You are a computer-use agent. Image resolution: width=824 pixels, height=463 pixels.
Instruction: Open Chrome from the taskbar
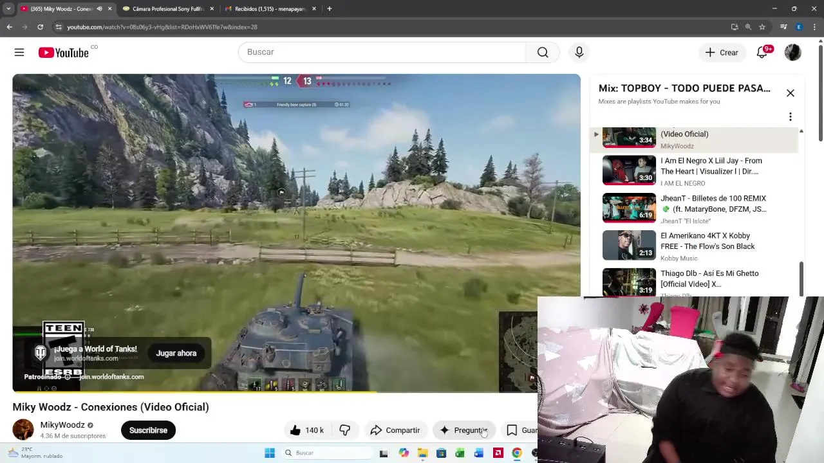[516, 453]
